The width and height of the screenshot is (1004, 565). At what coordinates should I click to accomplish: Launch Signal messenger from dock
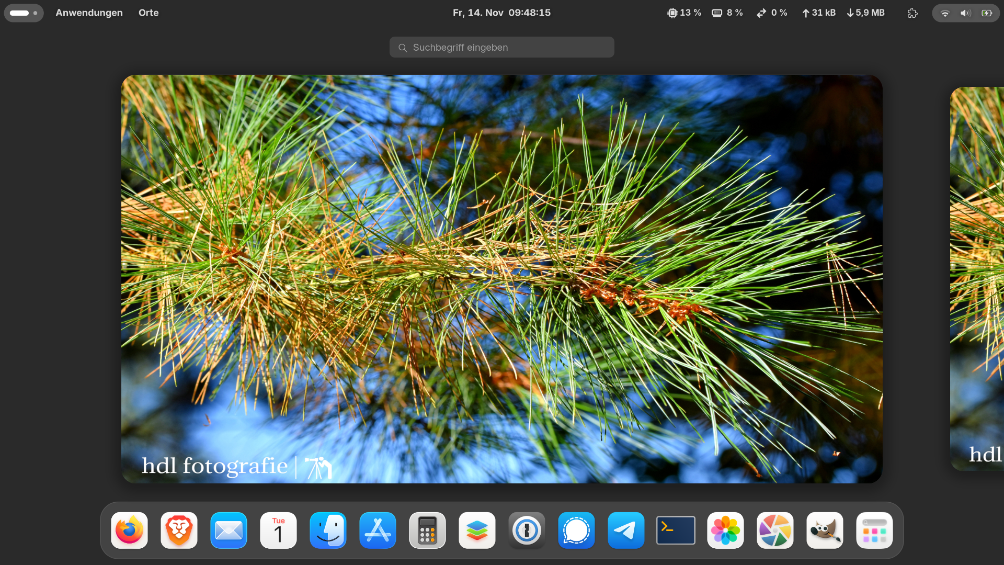(576, 530)
